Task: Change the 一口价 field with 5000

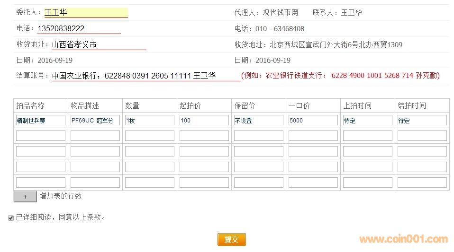Action: pyautogui.click(x=313, y=120)
